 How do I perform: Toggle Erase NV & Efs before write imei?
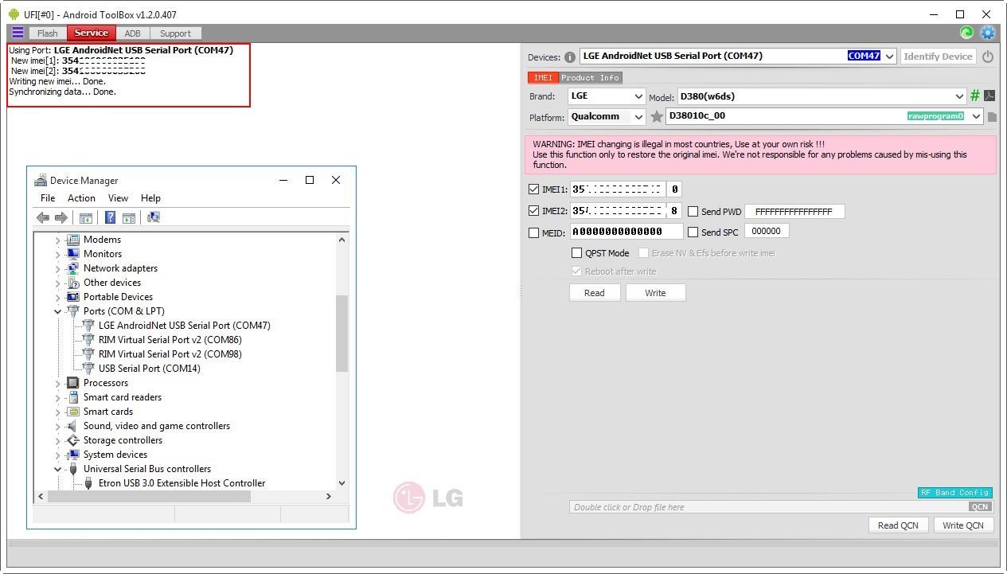pos(643,252)
